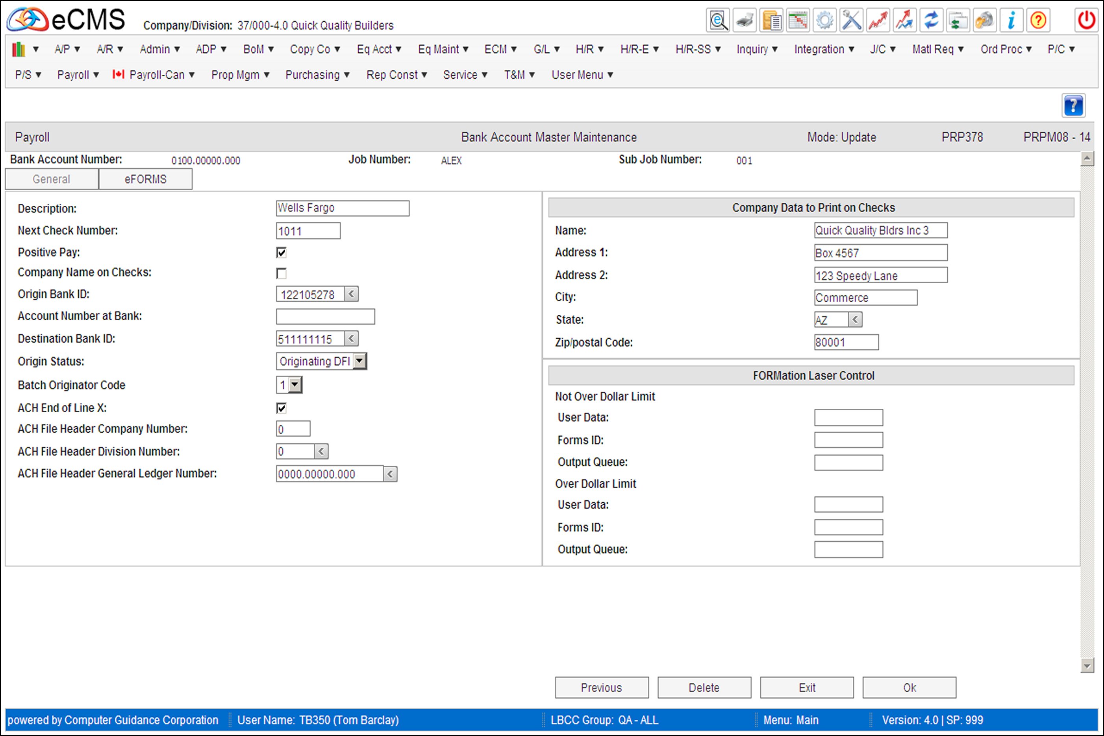Open Batch Originator Code dropdown
The image size is (1104, 736).
point(295,385)
